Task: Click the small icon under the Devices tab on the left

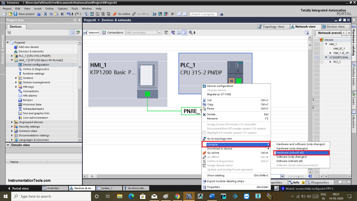Action: point(9,32)
